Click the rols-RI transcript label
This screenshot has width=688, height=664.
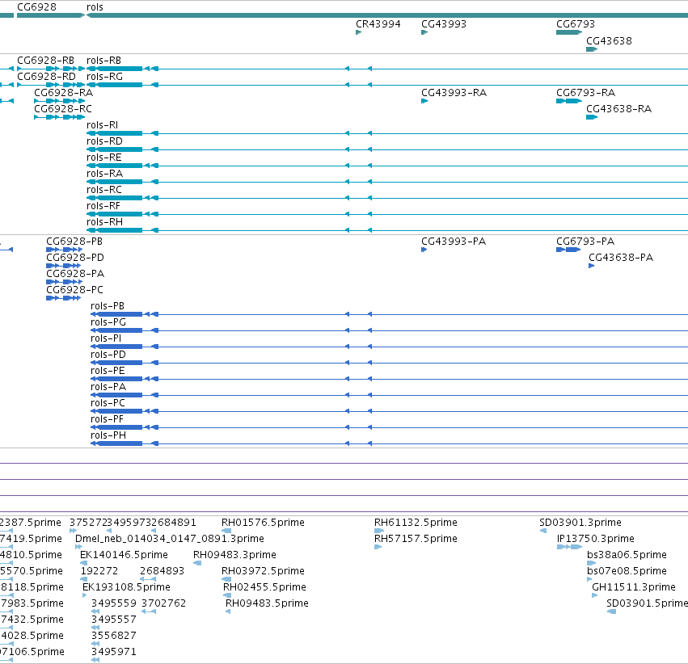[102, 125]
